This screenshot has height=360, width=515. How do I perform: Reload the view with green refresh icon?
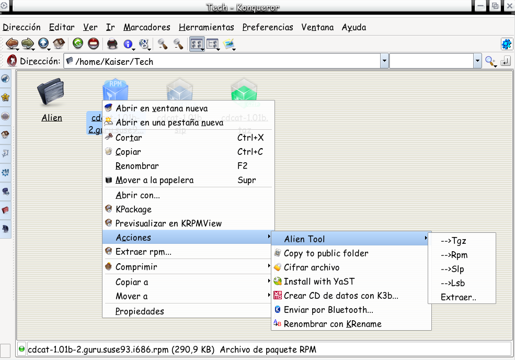point(78,43)
